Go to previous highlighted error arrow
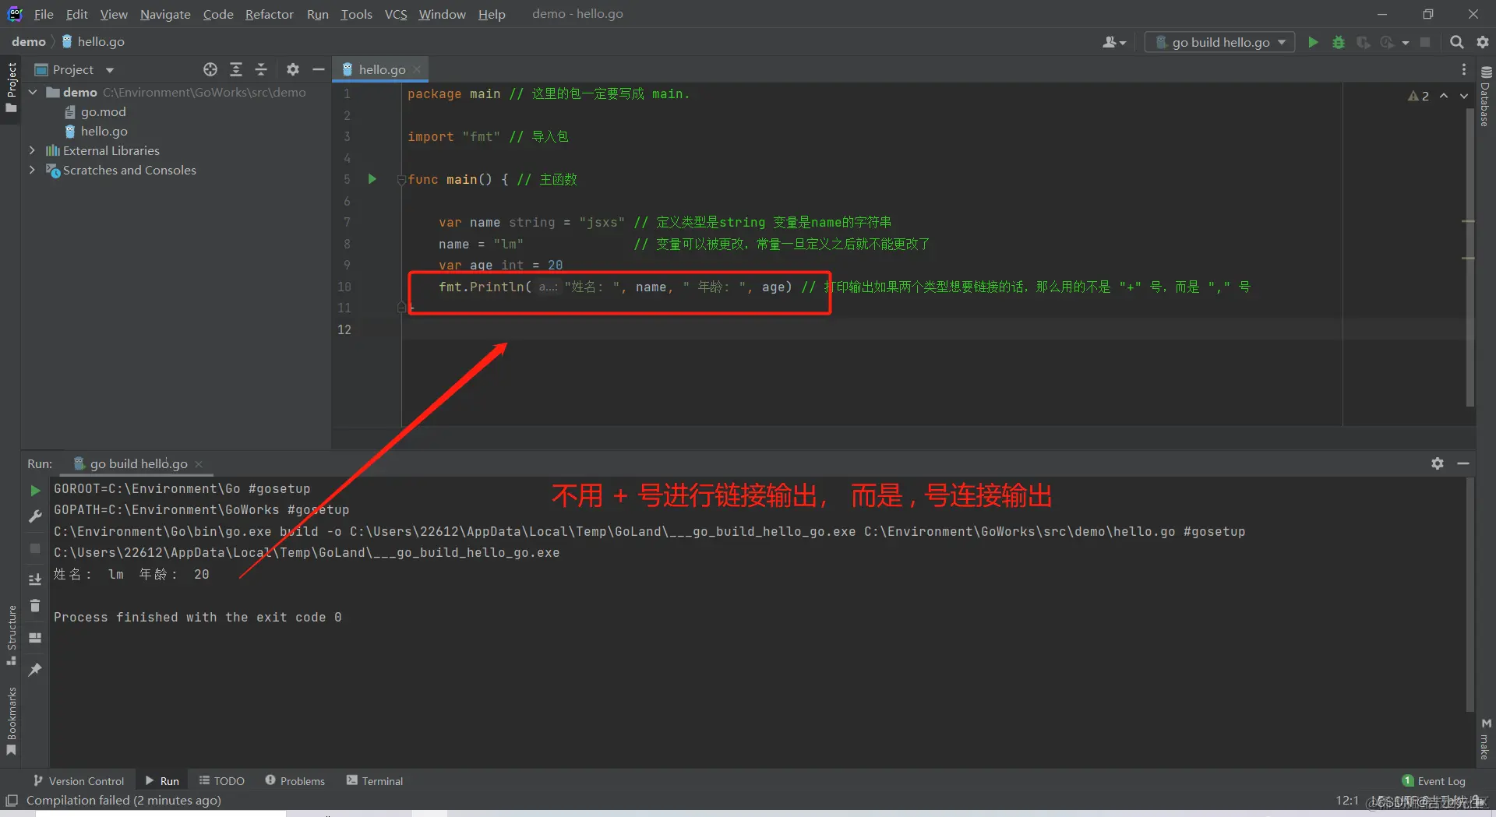The image size is (1496, 817). point(1444,96)
